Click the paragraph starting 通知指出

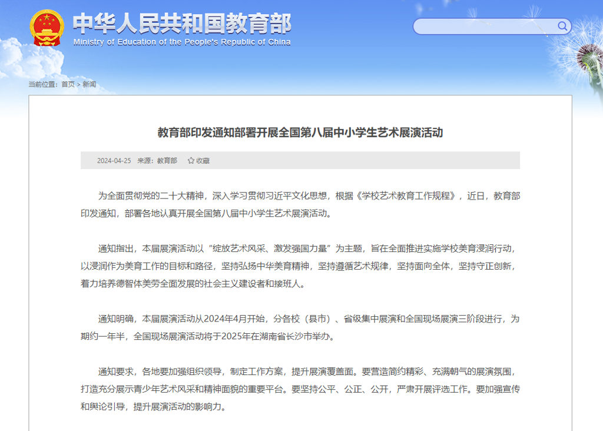pyautogui.click(x=300, y=266)
